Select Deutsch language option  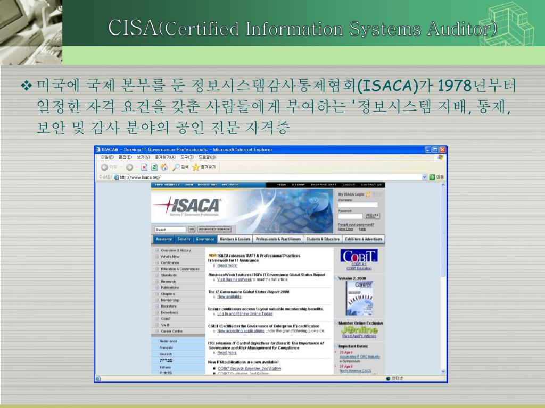pos(166,354)
